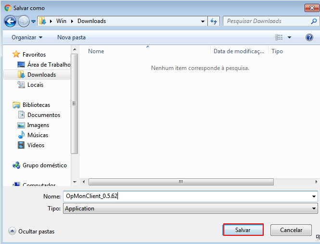320x244 pixels.
Task: Click the change view icon
Action: tap(279, 37)
